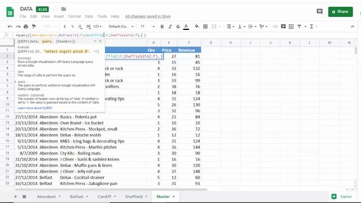Open the Master tab dropdown arrow
The image size is (361, 203).
(174, 197)
